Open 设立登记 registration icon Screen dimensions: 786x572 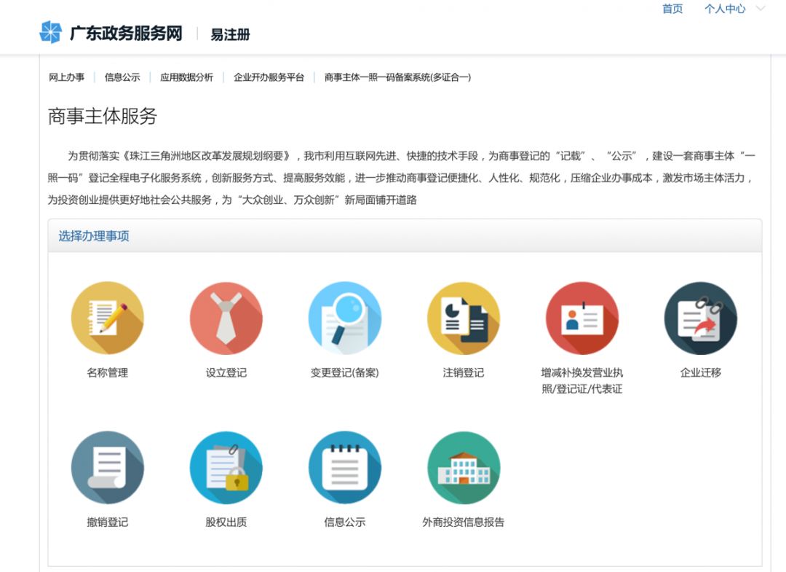pyautogui.click(x=226, y=318)
